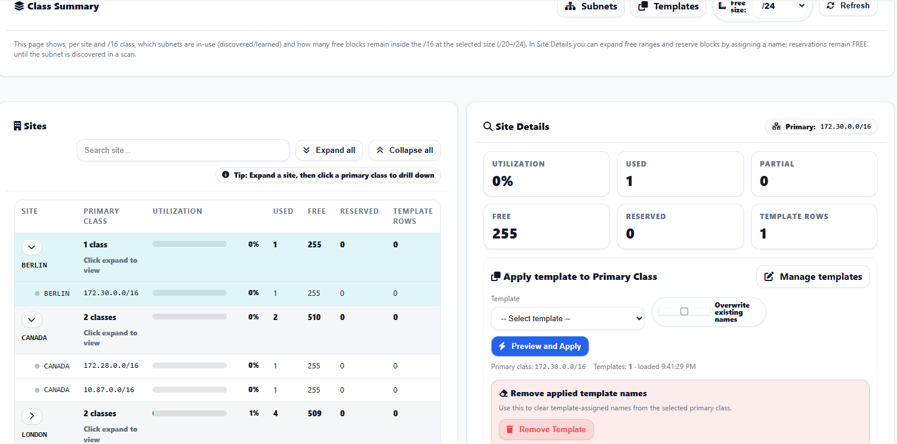Click the Manage templates edit icon

click(769, 276)
